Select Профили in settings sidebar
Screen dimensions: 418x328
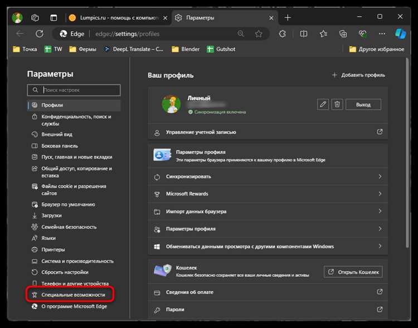pyautogui.click(x=74, y=105)
